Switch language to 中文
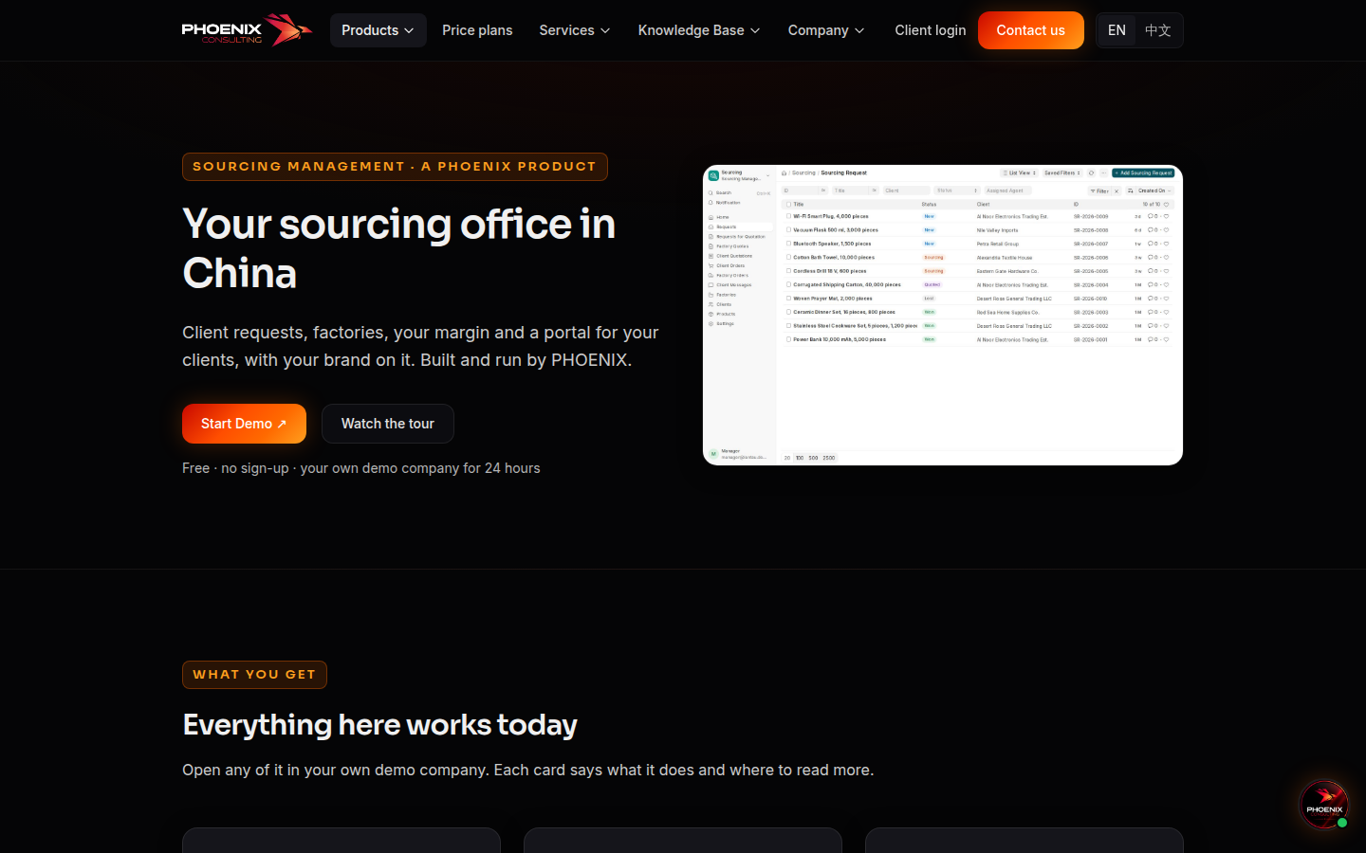1366x853 pixels. coord(1157,30)
